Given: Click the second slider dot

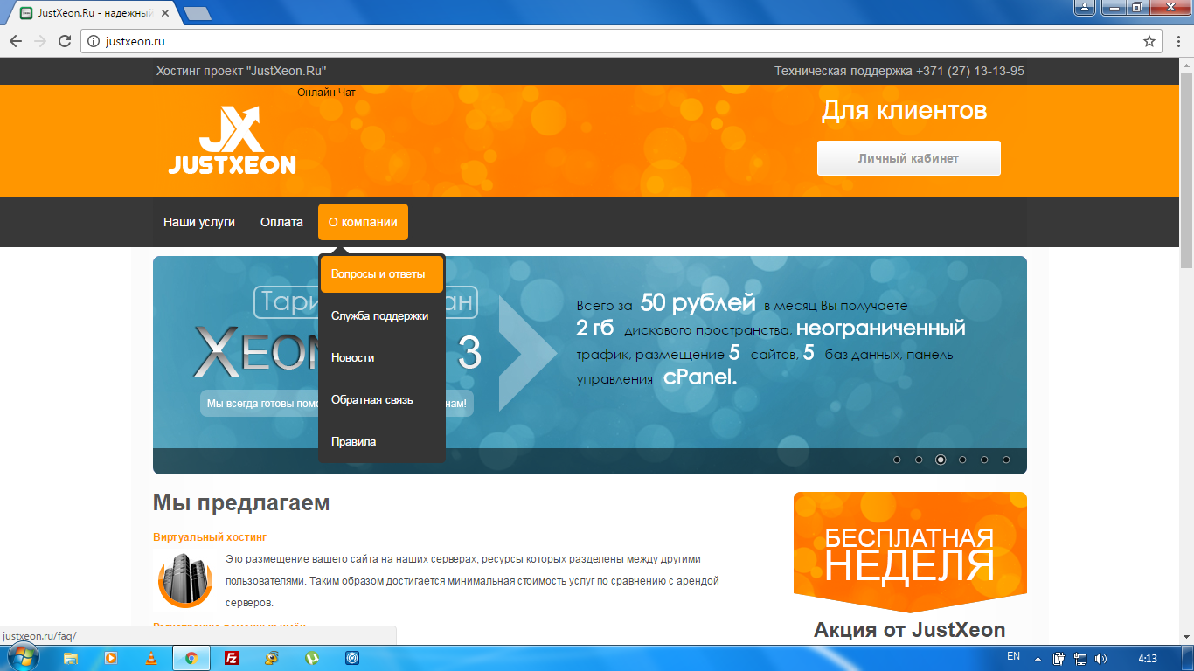Looking at the screenshot, I should (x=919, y=460).
